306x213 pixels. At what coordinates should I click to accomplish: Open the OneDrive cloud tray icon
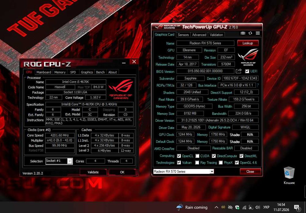[x=230, y=207]
